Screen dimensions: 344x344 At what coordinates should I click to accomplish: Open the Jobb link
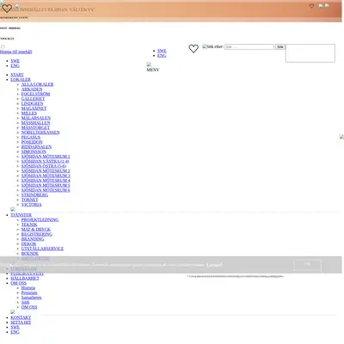(x=25, y=302)
